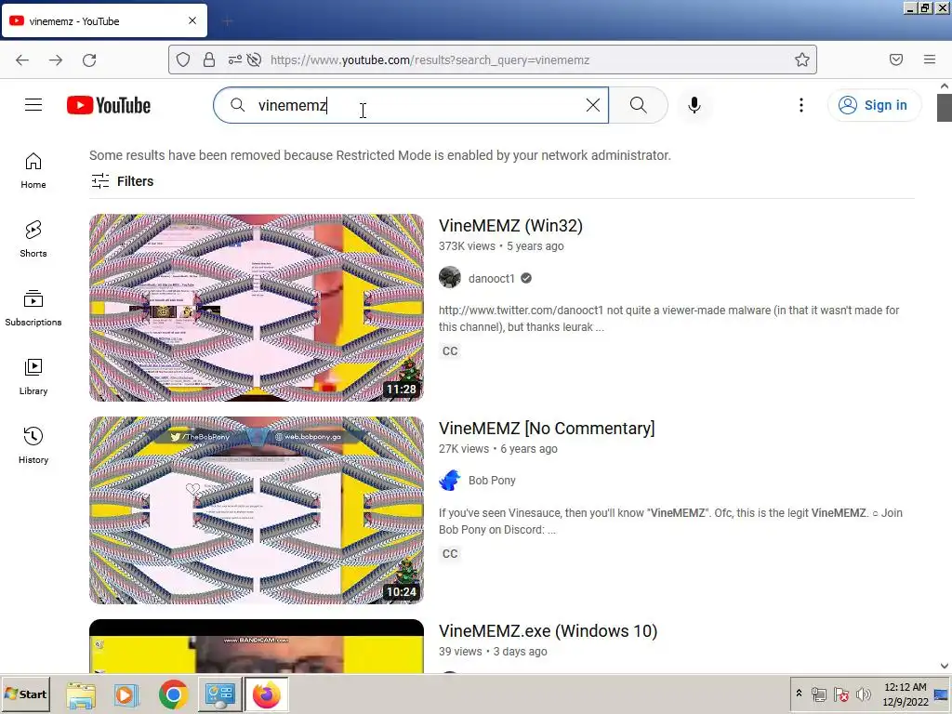Open Firefox application menu
The height and width of the screenshot is (714, 952).
tap(930, 59)
